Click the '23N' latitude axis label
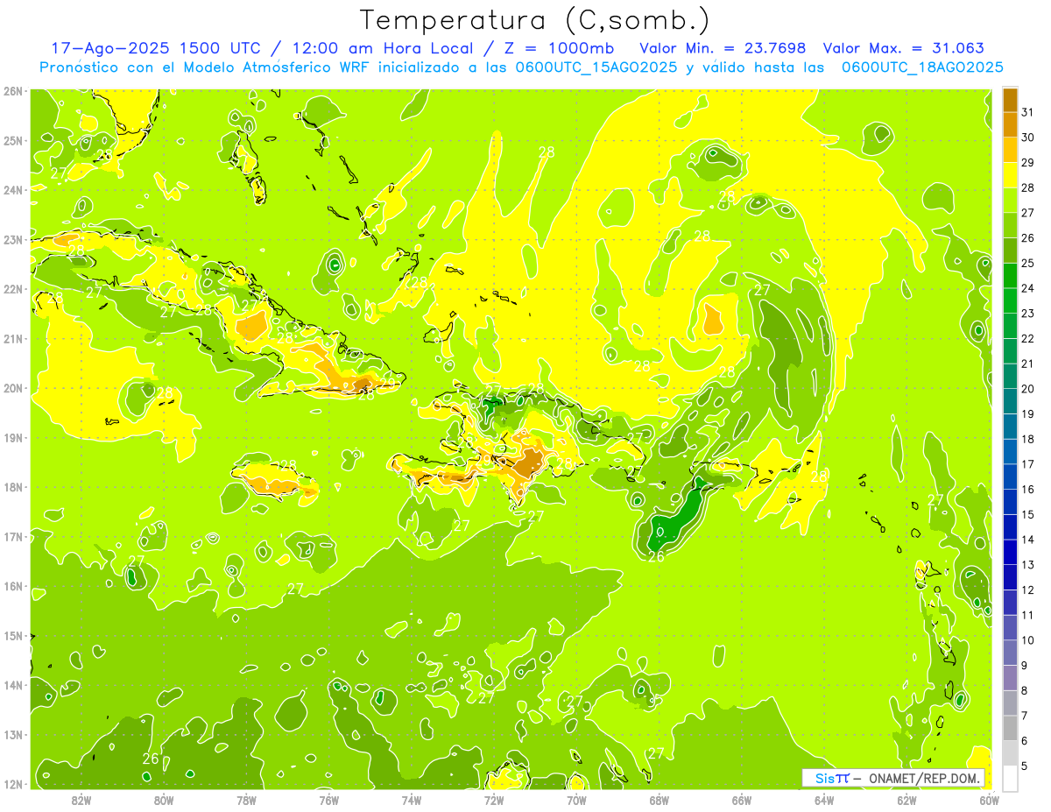 click(14, 239)
